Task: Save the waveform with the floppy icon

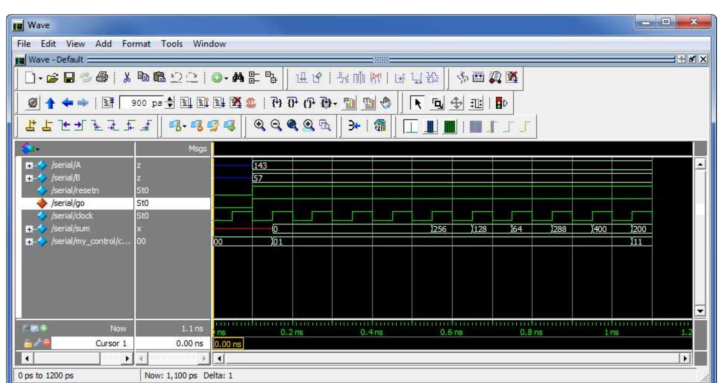Action: pos(69,78)
